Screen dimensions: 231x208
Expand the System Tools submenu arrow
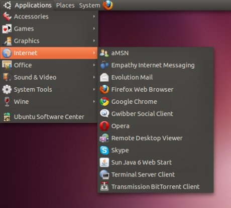(x=94, y=89)
